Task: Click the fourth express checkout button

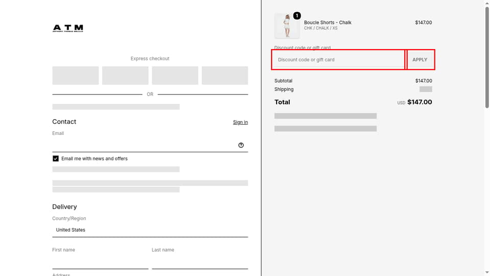Action: click(x=225, y=76)
